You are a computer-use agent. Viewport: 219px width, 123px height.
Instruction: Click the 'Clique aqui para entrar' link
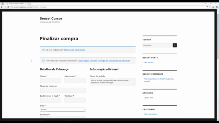pyautogui.click(x=75, y=50)
